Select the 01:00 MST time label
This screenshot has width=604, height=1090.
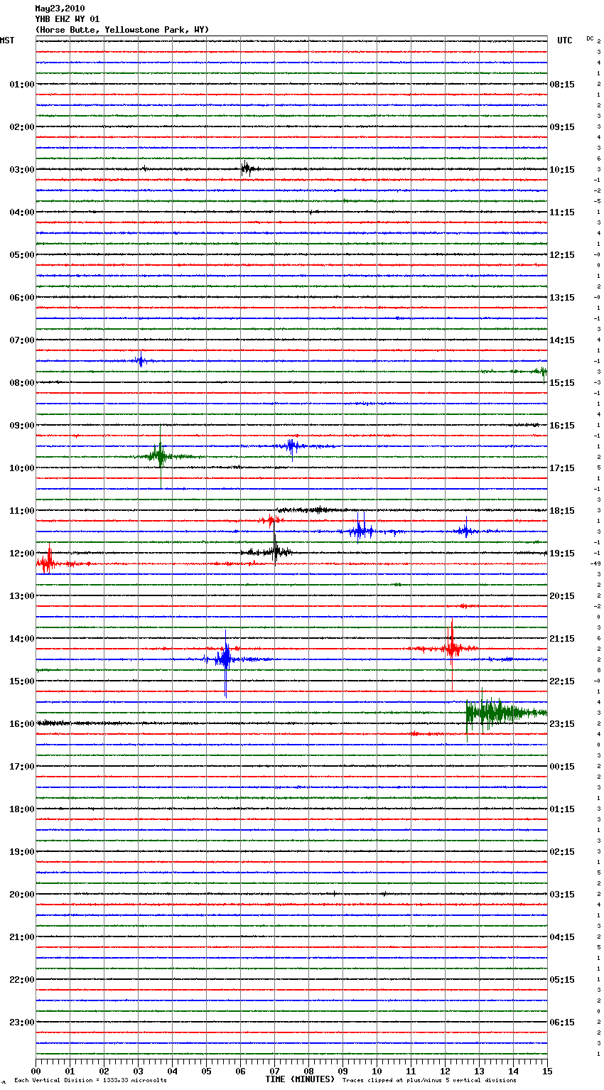tap(22, 85)
